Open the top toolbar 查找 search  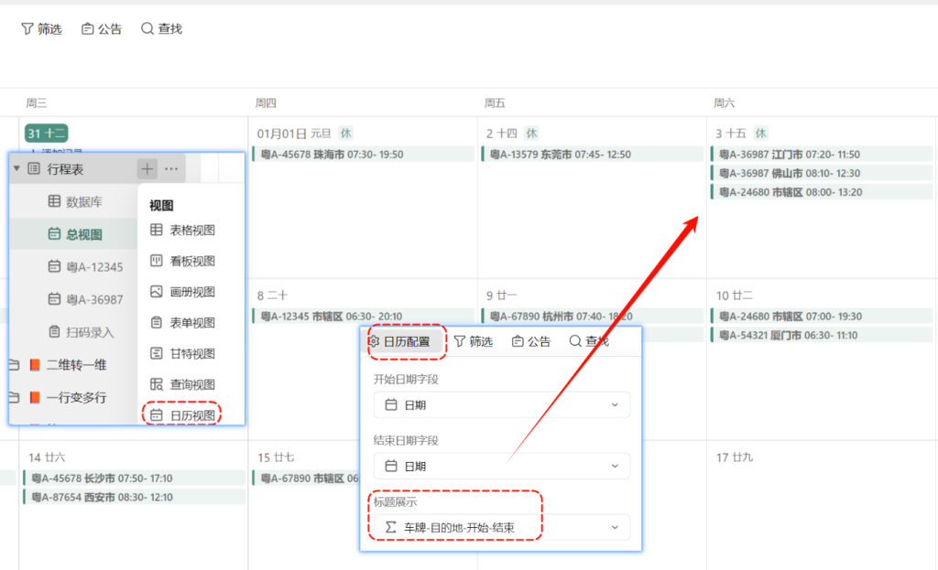click(161, 28)
